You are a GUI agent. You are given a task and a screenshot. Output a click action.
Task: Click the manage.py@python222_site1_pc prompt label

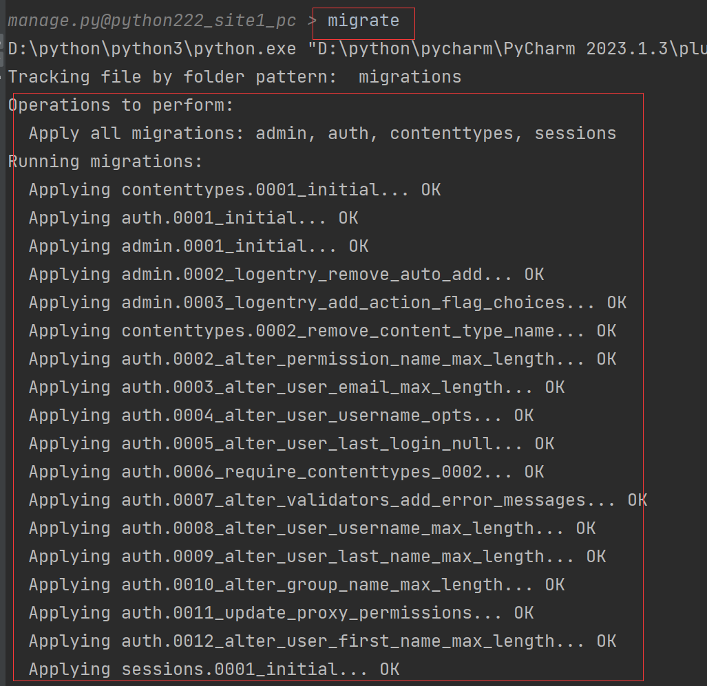coord(151,21)
